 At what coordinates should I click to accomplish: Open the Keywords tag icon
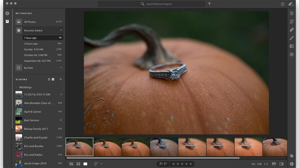(292, 156)
